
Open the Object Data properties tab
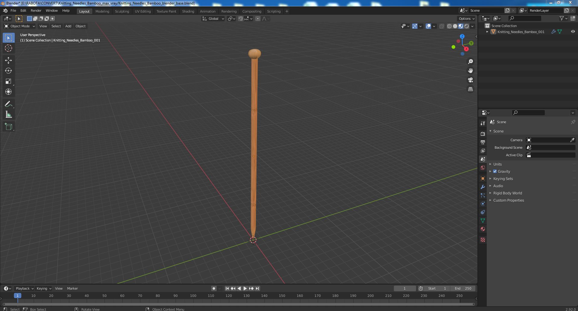483,221
